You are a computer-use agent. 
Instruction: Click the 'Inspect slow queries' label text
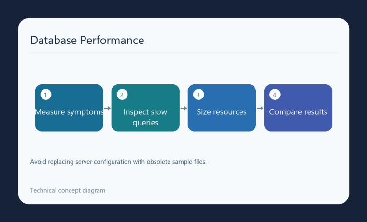pos(145,117)
